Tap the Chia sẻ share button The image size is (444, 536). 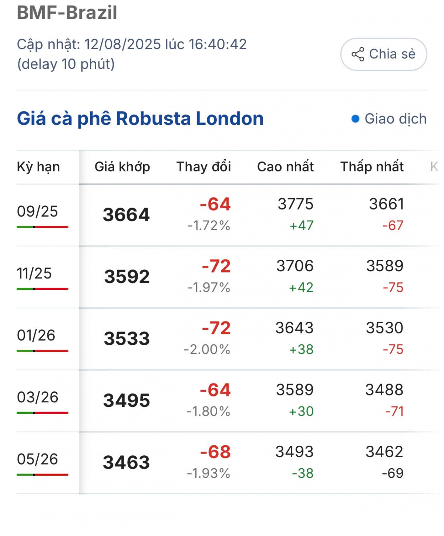384,54
